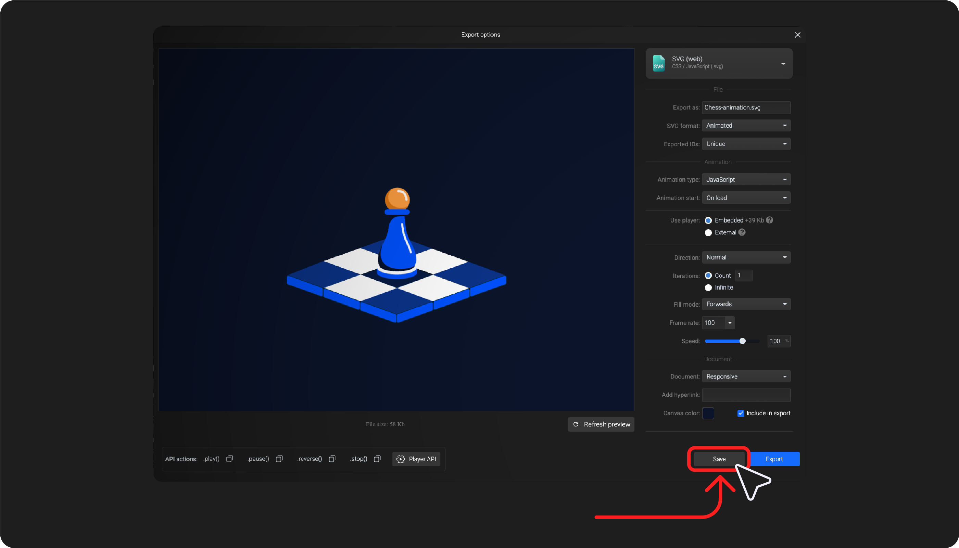The image size is (959, 548).
Task: Set iterations to Infinite
Action: tap(708, 288)
